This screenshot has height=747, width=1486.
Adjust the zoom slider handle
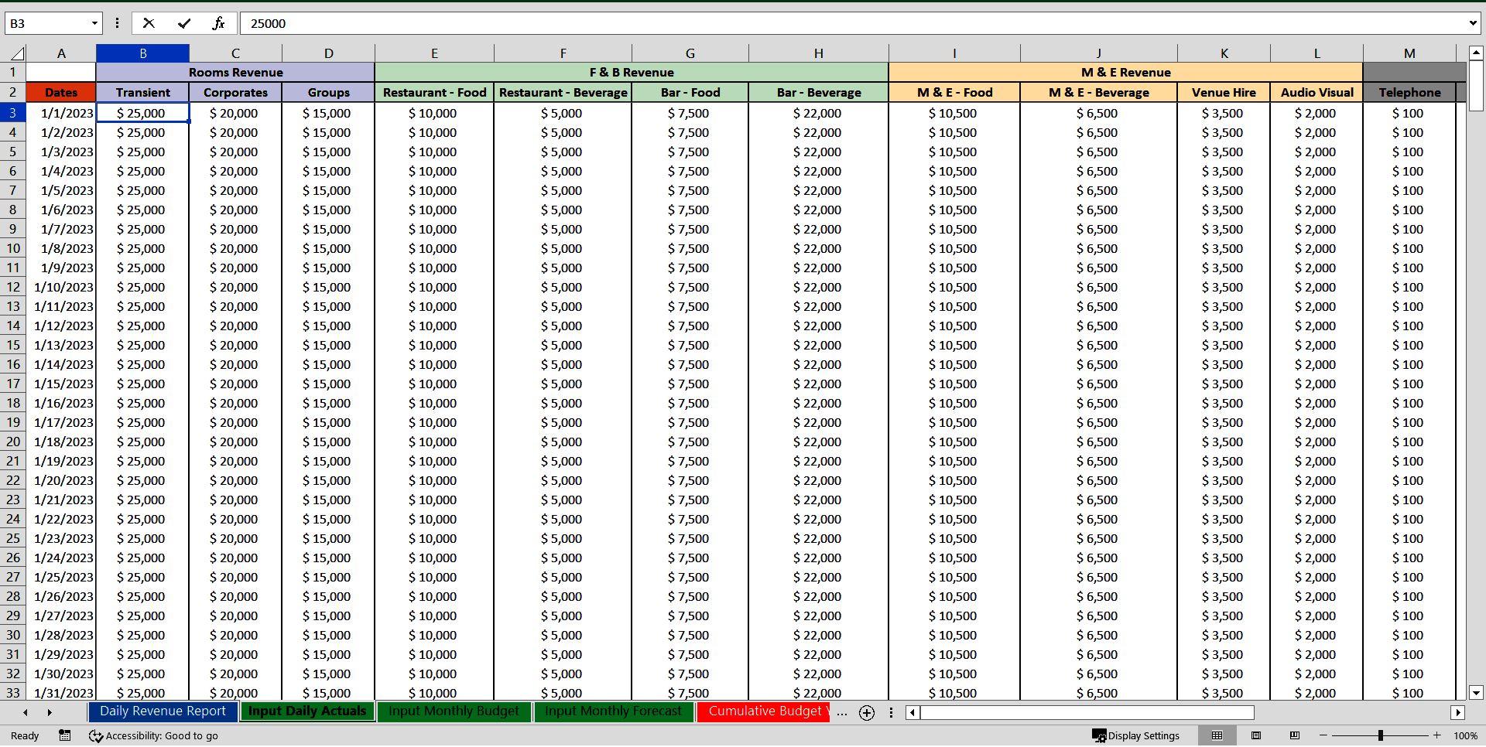1380,735
